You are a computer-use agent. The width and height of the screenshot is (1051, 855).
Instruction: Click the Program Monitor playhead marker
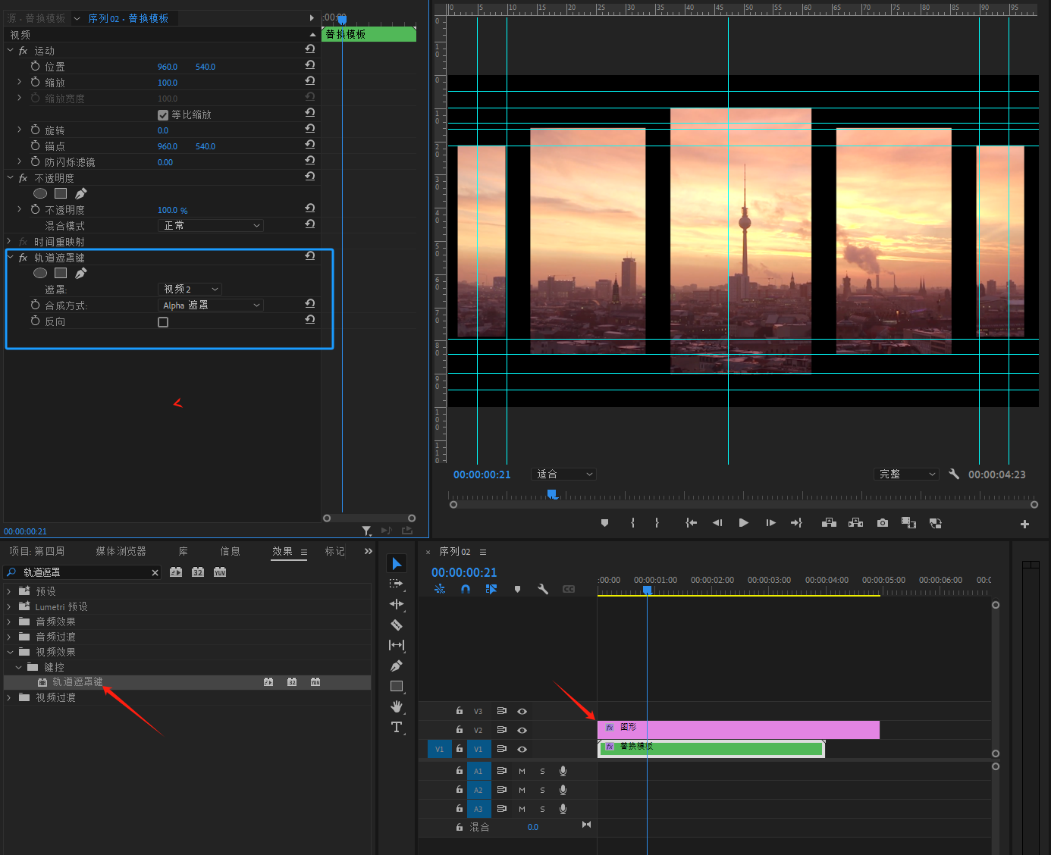(553, 494)
